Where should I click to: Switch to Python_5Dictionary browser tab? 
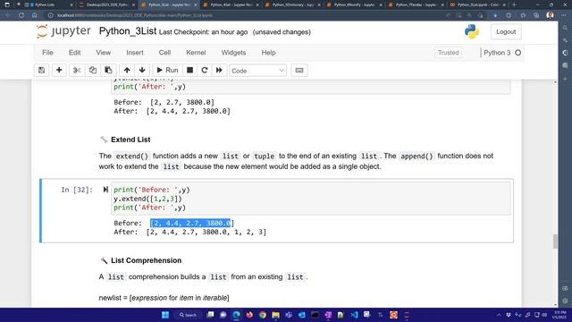[x=293, y=4]
